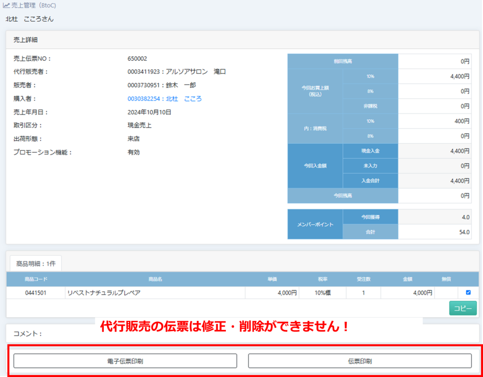Click the sales management chart icon
This screenshot has height=377, width=483.
(6, 6)
